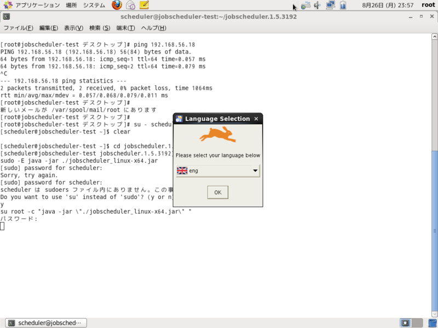Open the notes icon in top panel
The height and width of the screenshot is (328, 438).
144,5
